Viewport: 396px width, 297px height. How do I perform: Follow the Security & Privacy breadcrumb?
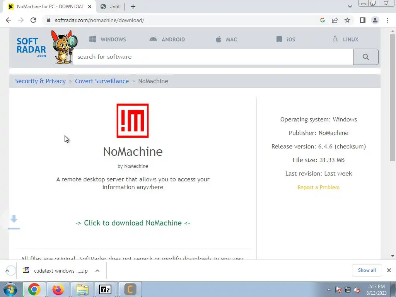pos(40,81)
